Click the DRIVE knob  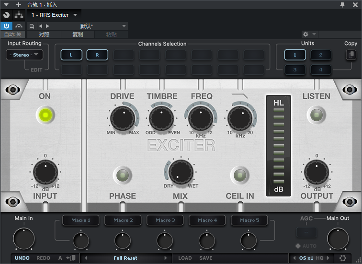coord(123,118)
